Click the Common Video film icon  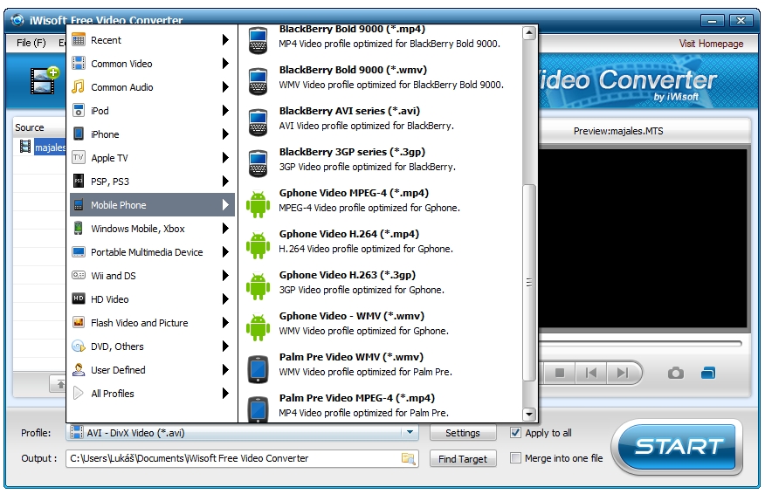78,64
